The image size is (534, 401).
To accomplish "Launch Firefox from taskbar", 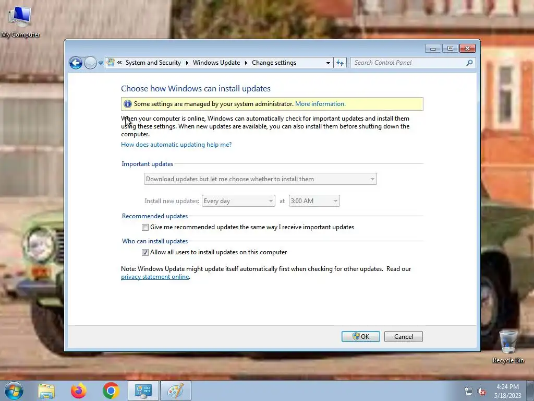I will click(x=78, y=391).
